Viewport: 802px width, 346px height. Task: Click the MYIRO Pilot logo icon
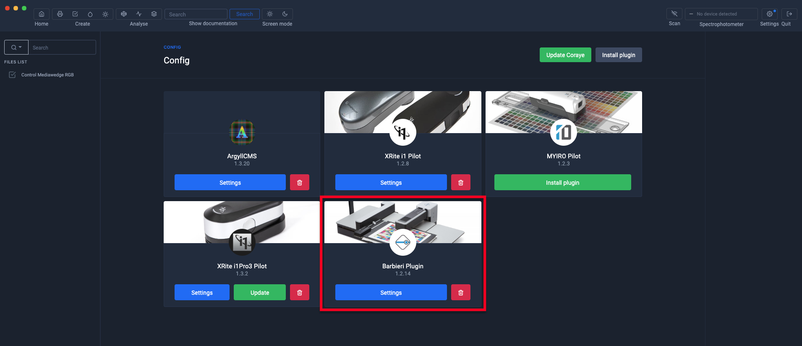[x=564, y=132]
